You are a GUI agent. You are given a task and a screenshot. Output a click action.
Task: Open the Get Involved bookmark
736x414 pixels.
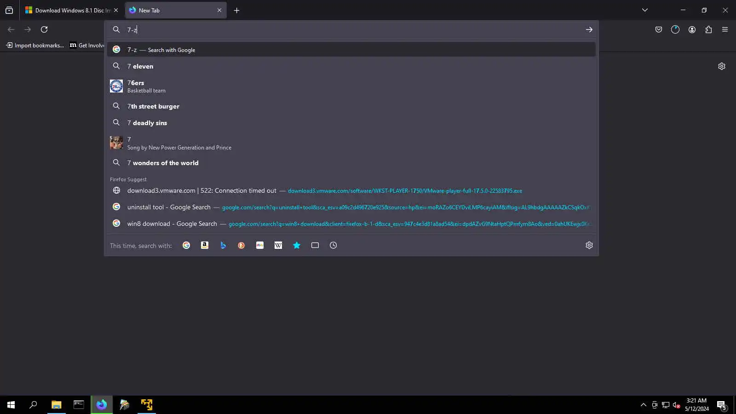click(x=87, y=45)
